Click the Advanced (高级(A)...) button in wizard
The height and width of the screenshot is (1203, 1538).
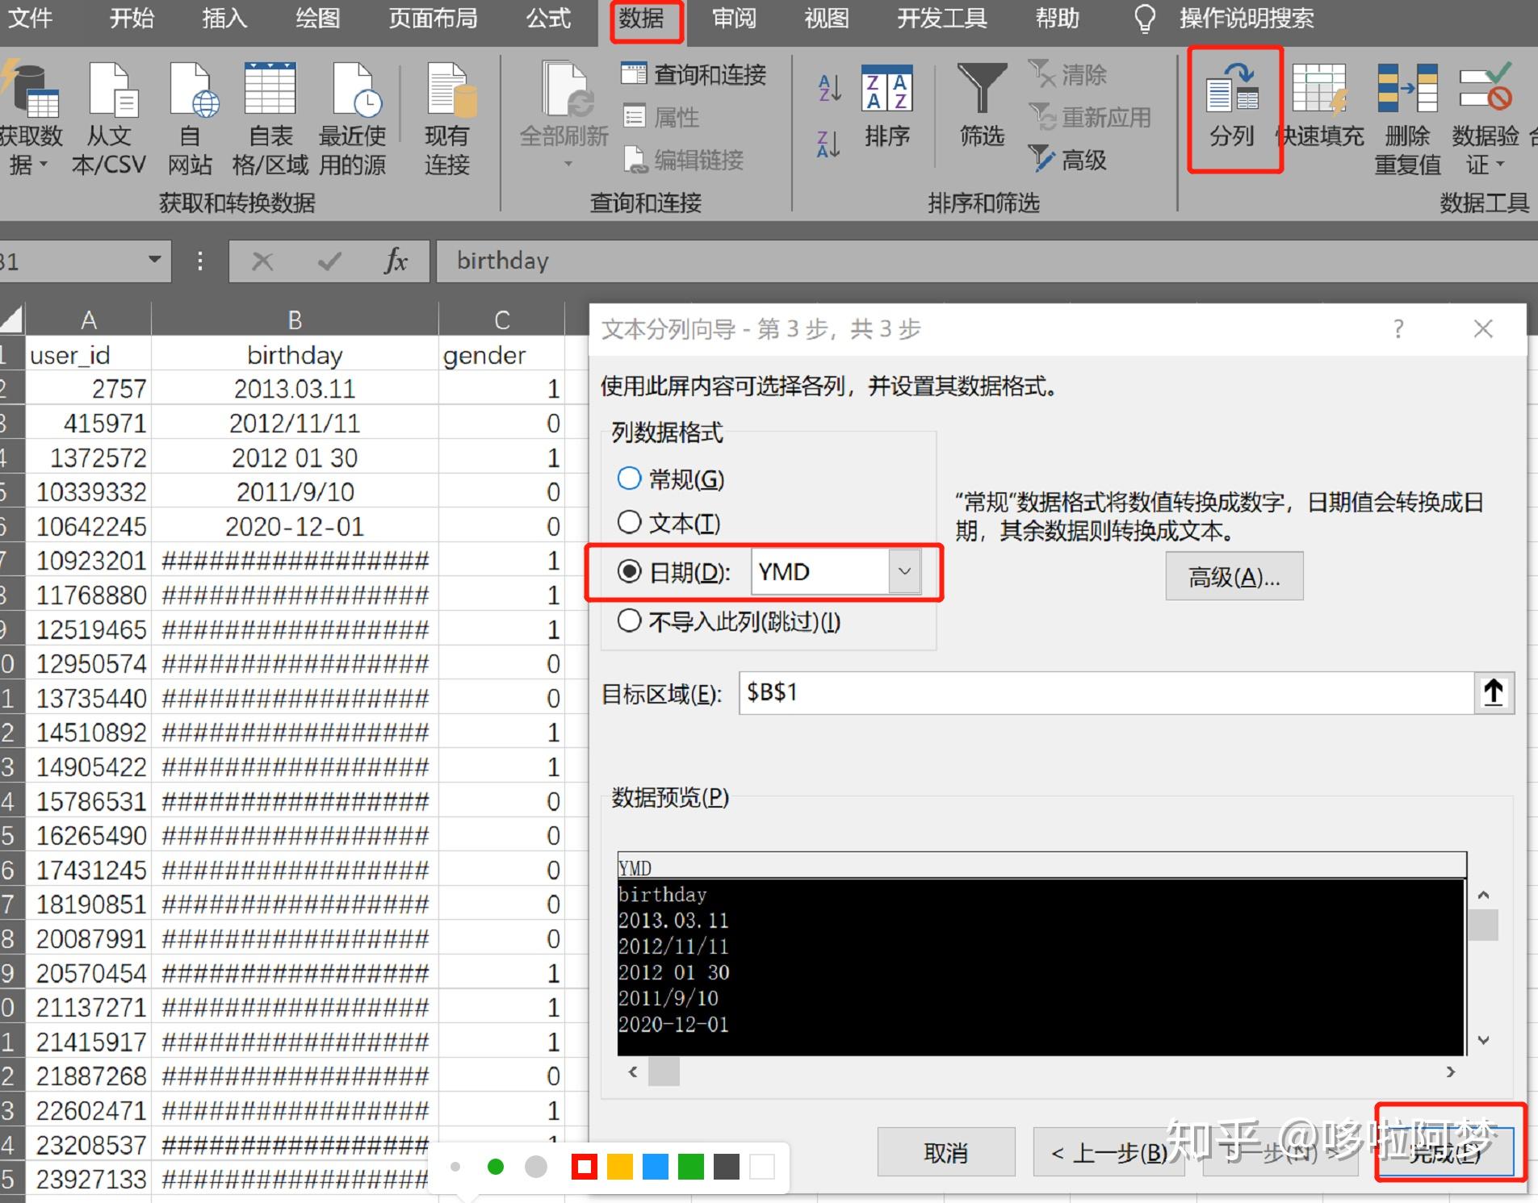[x=1234, y=576]
